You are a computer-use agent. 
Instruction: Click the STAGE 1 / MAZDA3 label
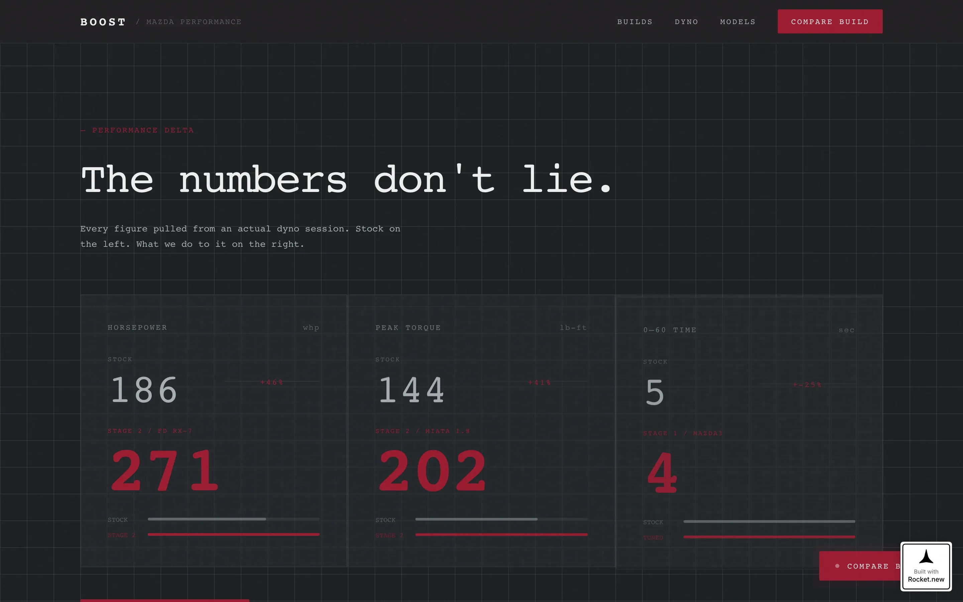coord(683,433)
